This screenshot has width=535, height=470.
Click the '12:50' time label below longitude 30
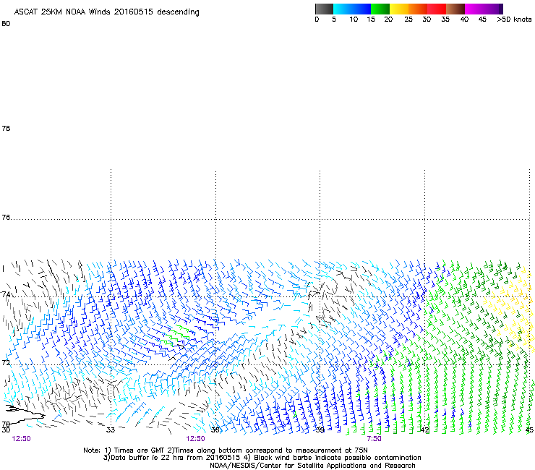point(21,439)
